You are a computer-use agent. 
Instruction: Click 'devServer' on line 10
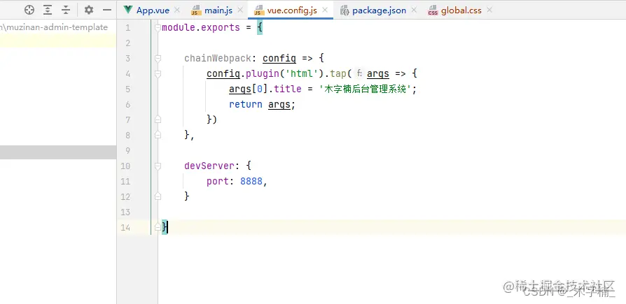209,166
